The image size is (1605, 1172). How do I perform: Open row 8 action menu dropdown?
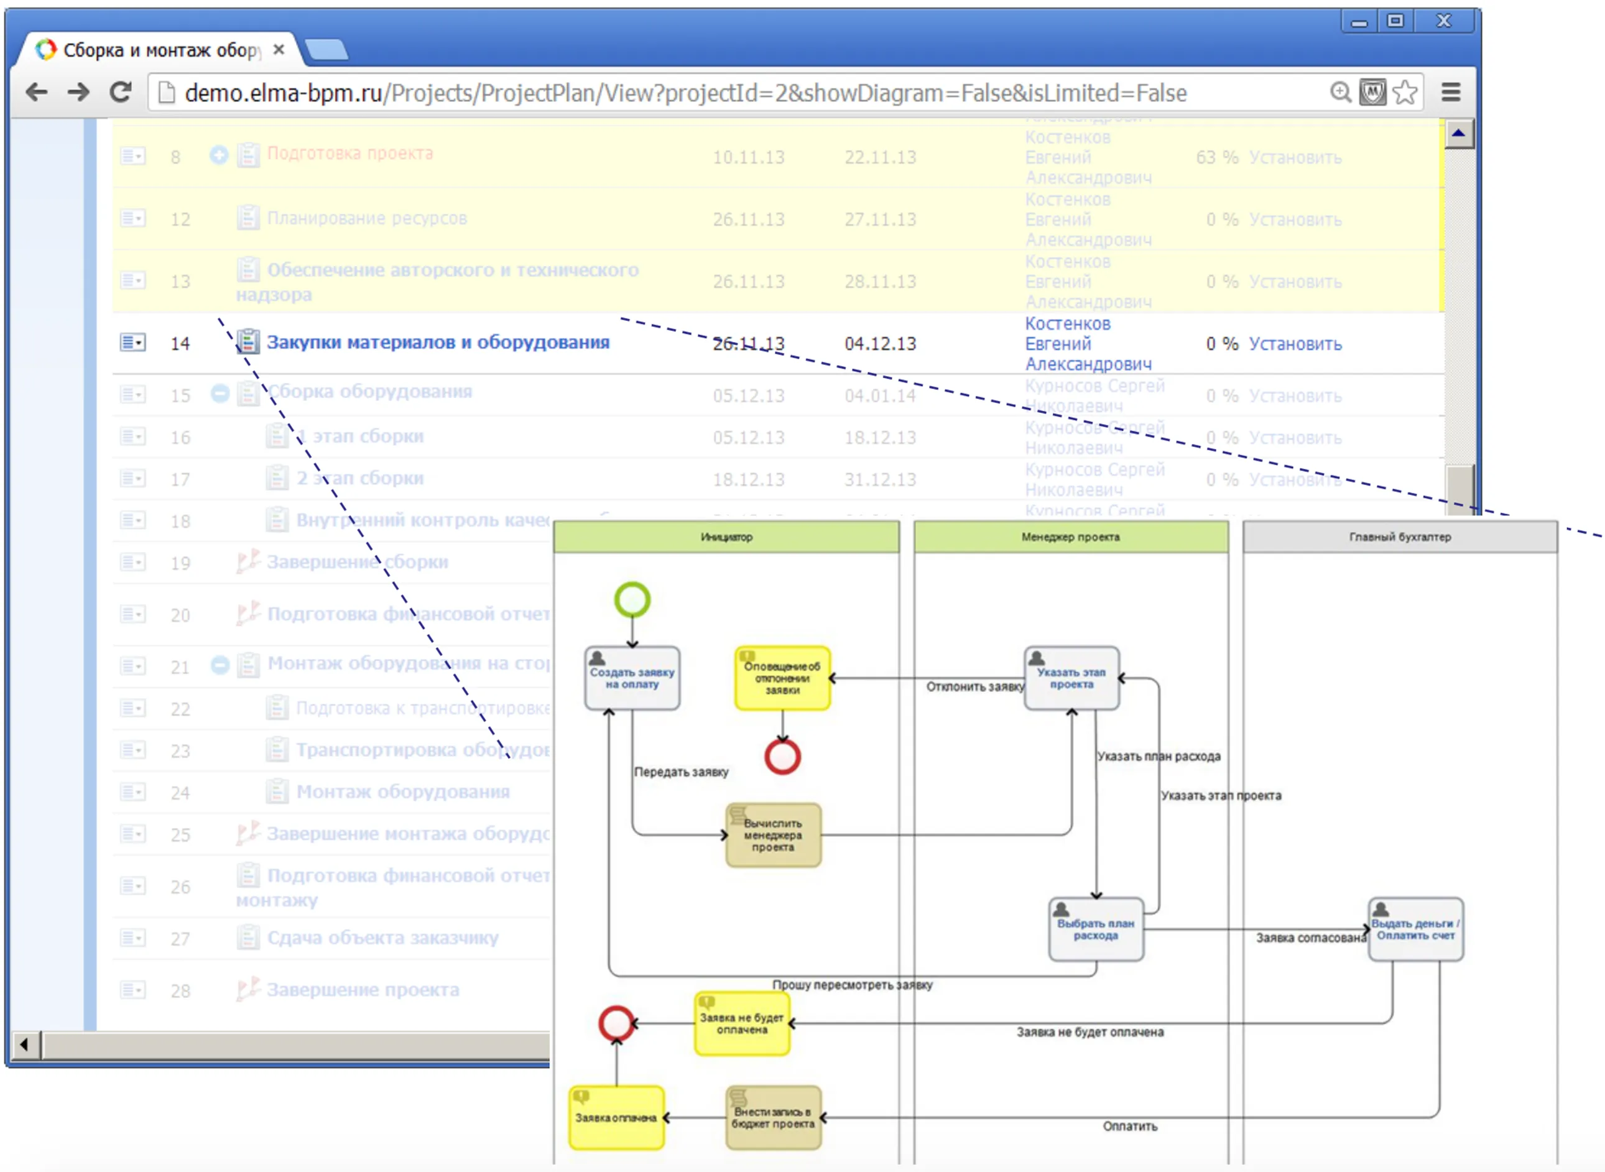(x=132, y=156)
